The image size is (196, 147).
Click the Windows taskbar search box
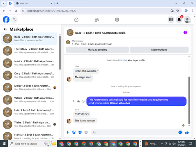point(33,144)
